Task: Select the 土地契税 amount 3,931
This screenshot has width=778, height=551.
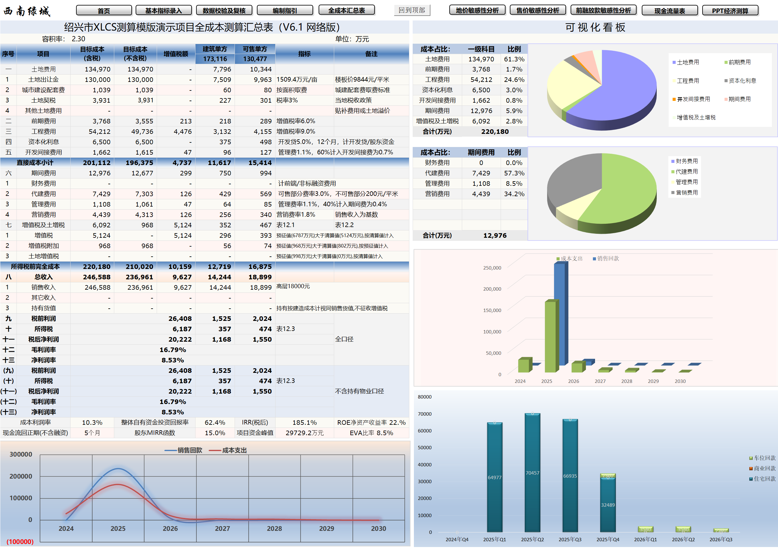Action: point(92,101)
